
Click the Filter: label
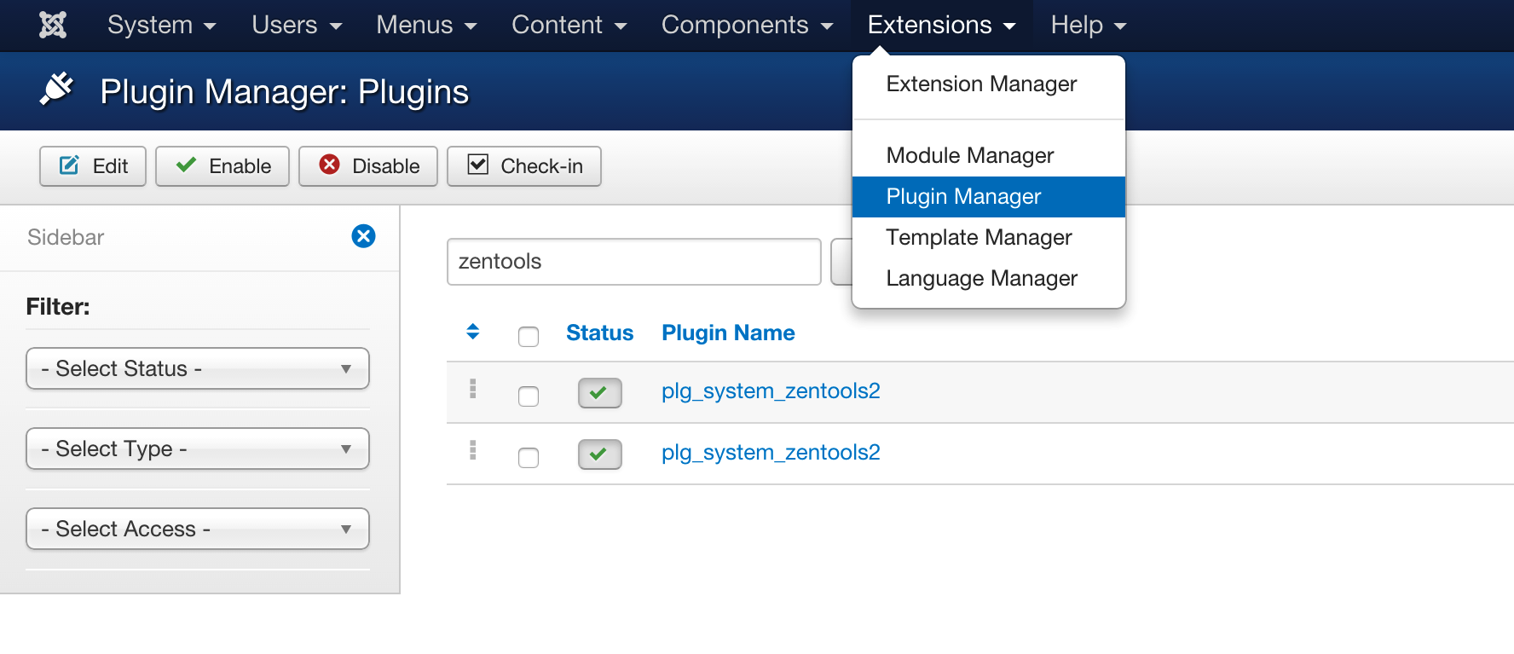(58, 307)
